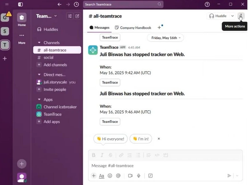249x185 pixels.
Task: Focus the Search Teamtrace field
Action: coord(123,4)
